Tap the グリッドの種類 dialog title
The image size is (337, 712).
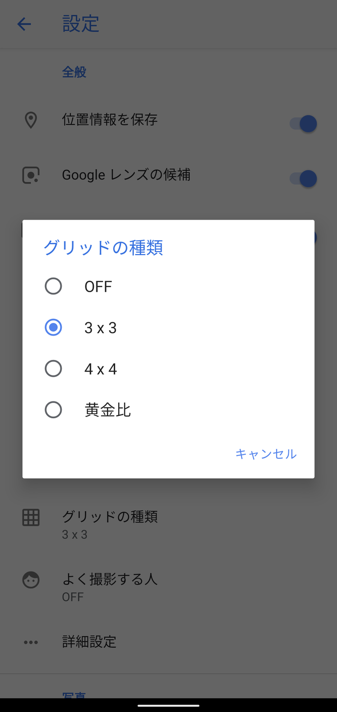click(103, 247)
